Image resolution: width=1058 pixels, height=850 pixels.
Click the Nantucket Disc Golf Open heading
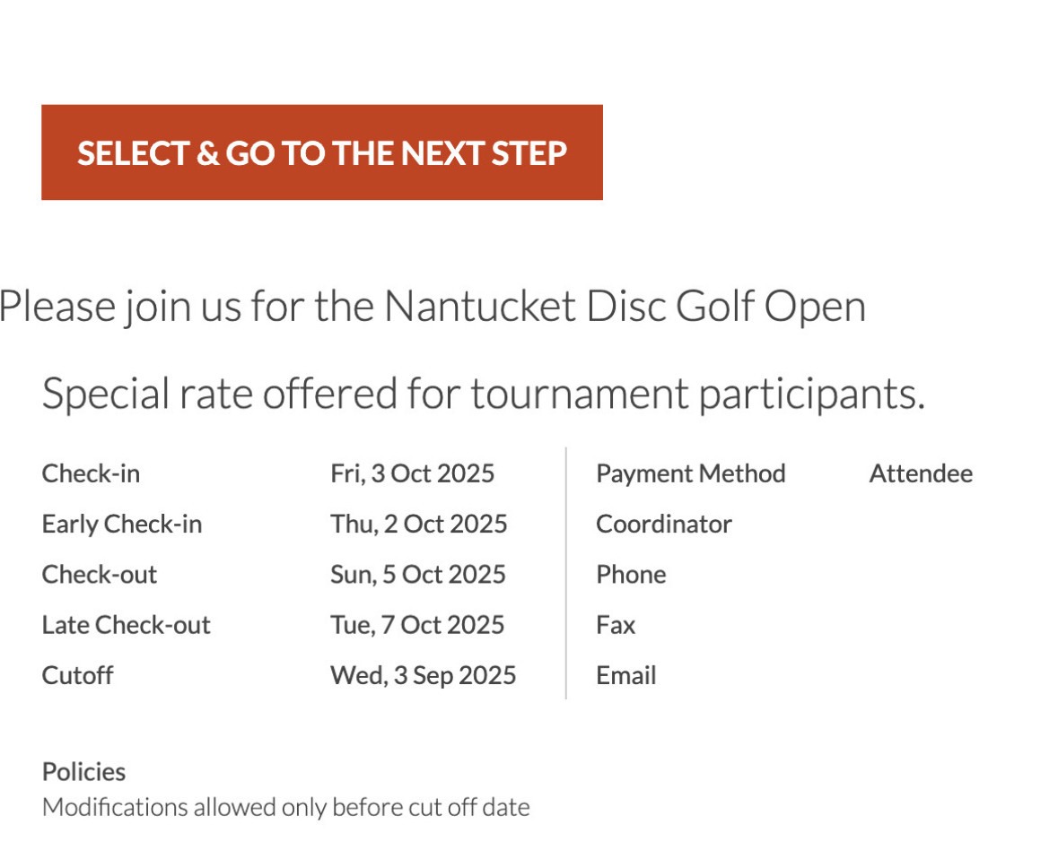click(433, 307)
